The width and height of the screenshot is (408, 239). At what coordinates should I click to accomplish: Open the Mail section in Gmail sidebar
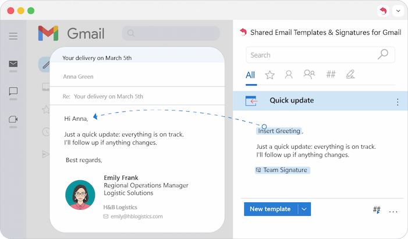point(13,64)
